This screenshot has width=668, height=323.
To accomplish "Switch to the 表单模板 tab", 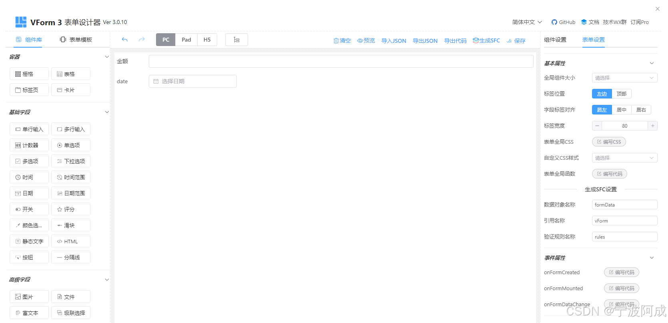I will click(76, 40).
